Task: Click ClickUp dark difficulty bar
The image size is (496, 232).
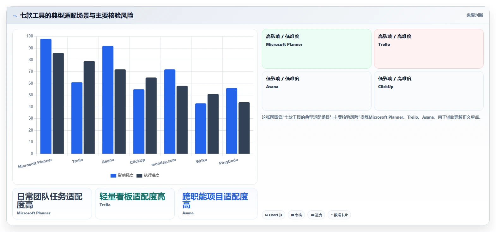Action: coord(151,116)
